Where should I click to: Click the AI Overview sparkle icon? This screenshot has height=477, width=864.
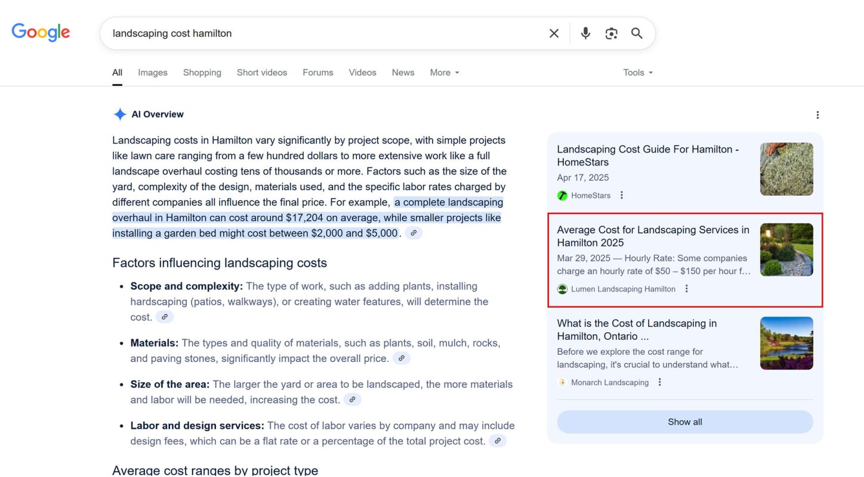(x=119, y=114)
